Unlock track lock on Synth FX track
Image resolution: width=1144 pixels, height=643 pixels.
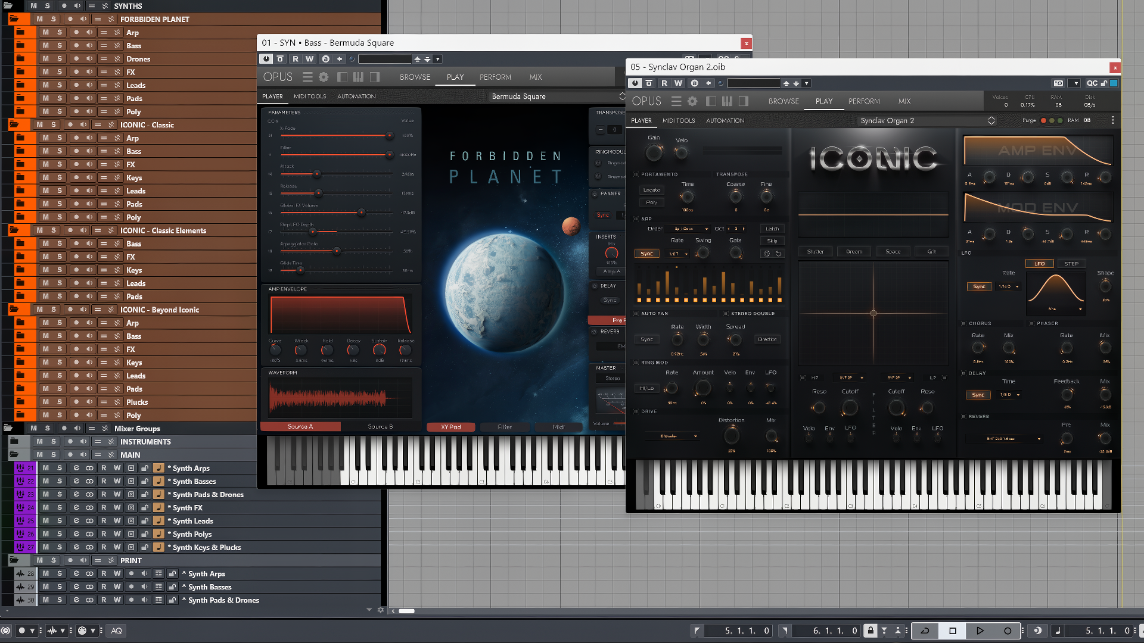(145, 508)
